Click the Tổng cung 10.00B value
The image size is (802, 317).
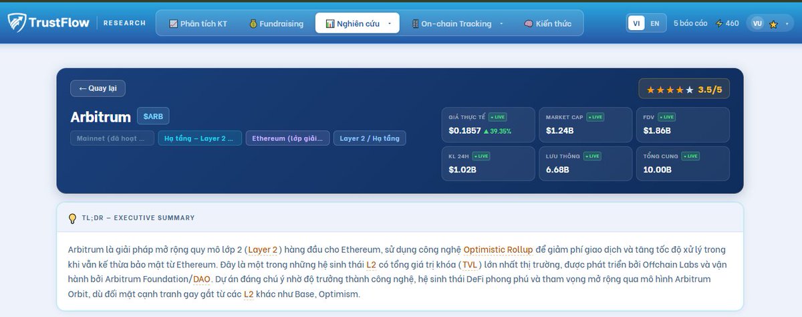(x=657, y=170)
